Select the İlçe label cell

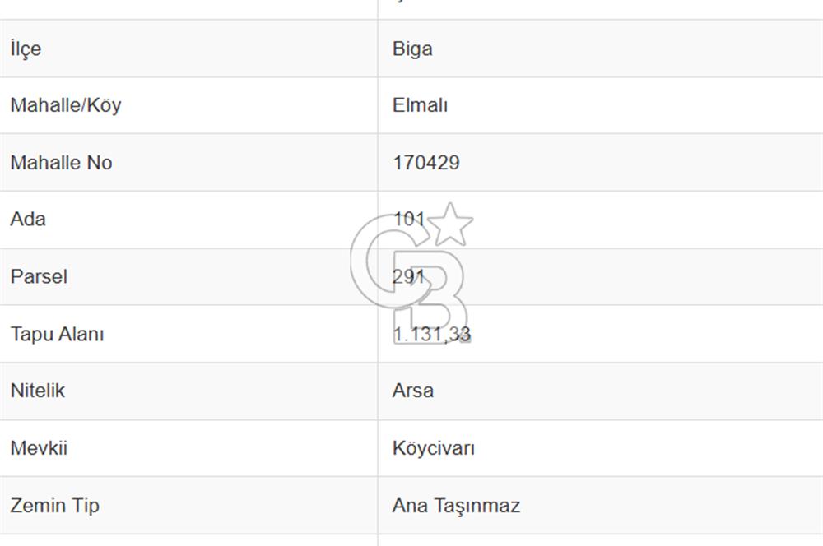point(188,49)
